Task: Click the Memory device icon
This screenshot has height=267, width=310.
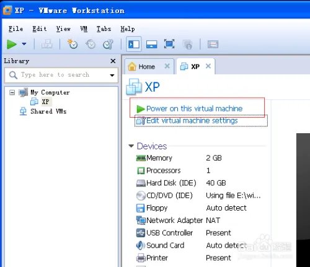Action: pos(141,158)
